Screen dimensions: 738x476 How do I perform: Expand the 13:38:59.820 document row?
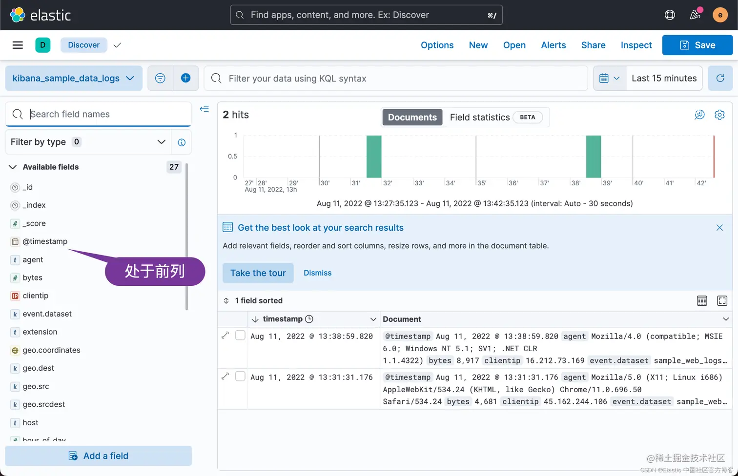(x=225, y=336)
